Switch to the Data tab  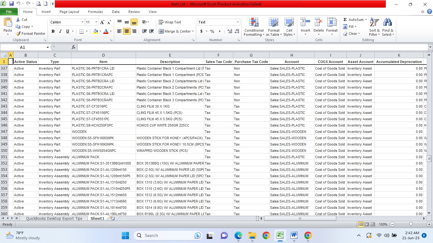pyautogui.click(x=116, y=12)
